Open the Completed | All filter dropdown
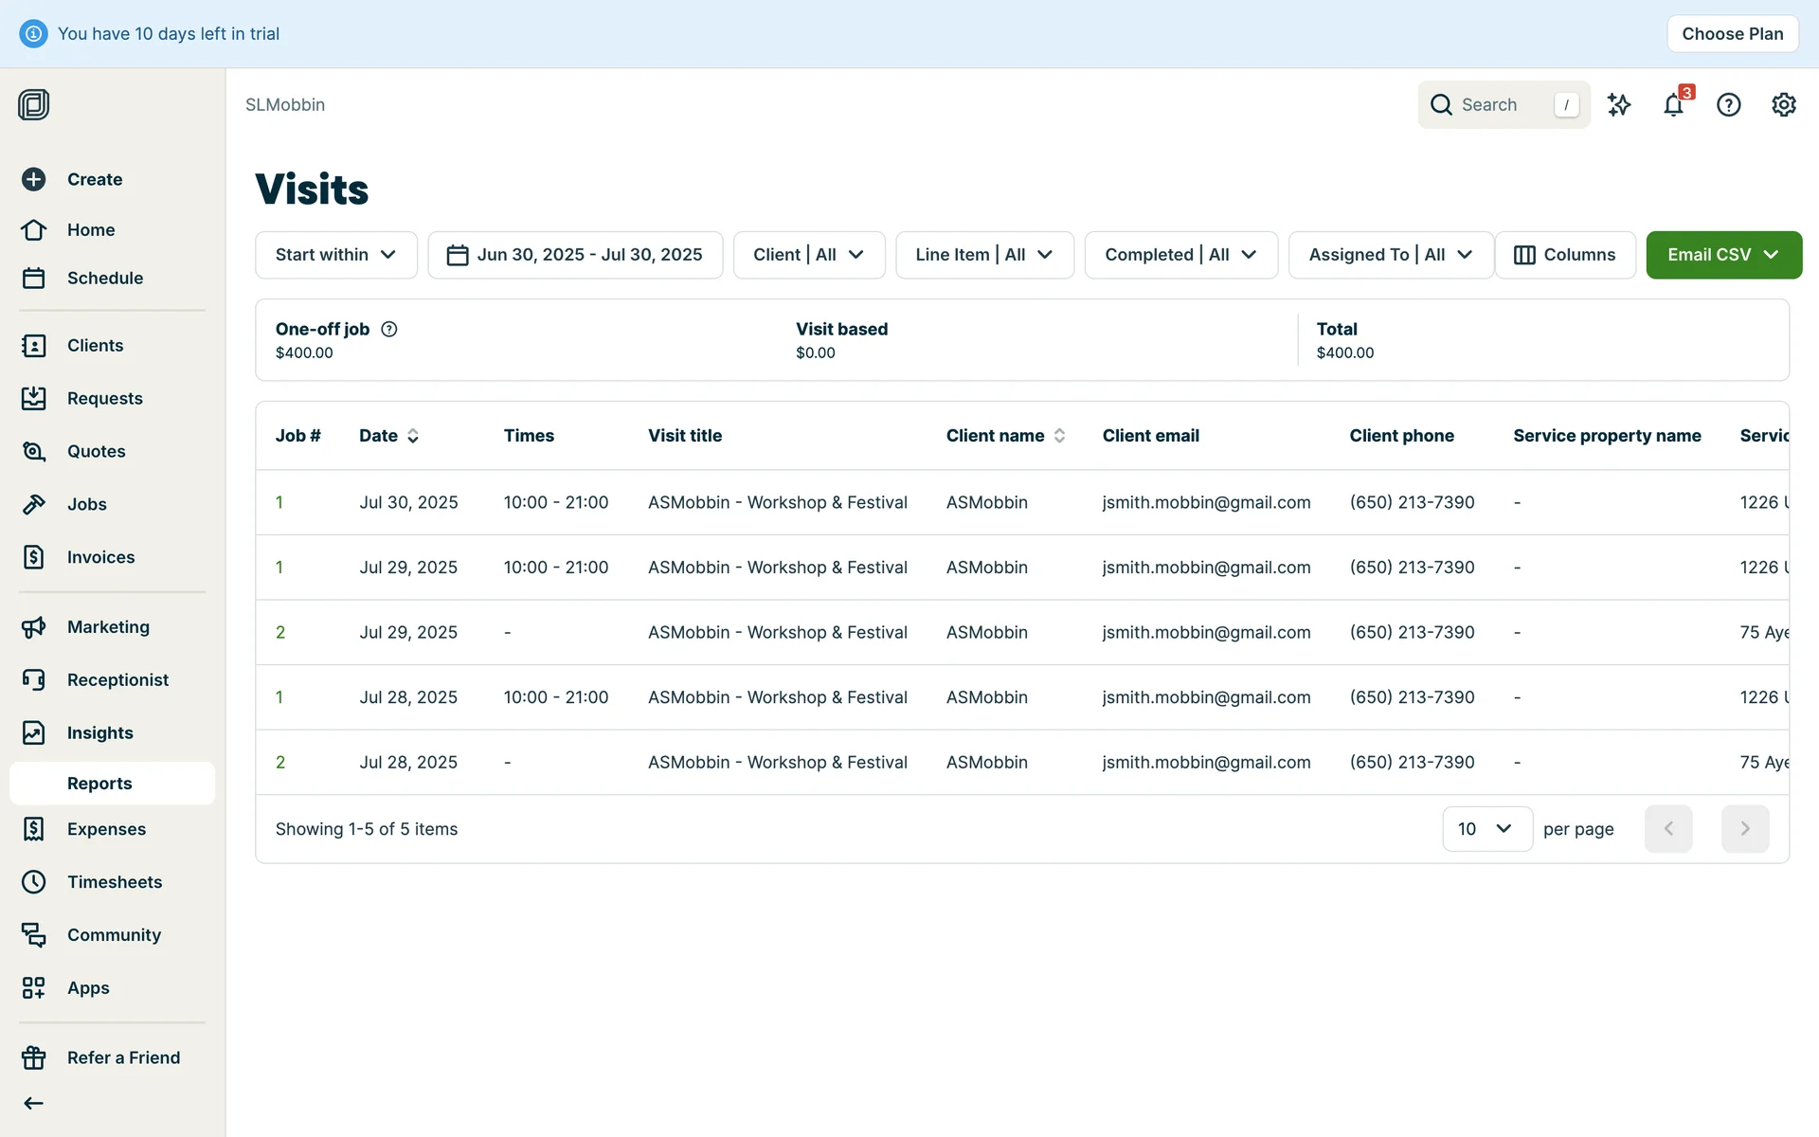Image resolution: width=1819 pixels, height=1137 pixels. click(1180, 255)
